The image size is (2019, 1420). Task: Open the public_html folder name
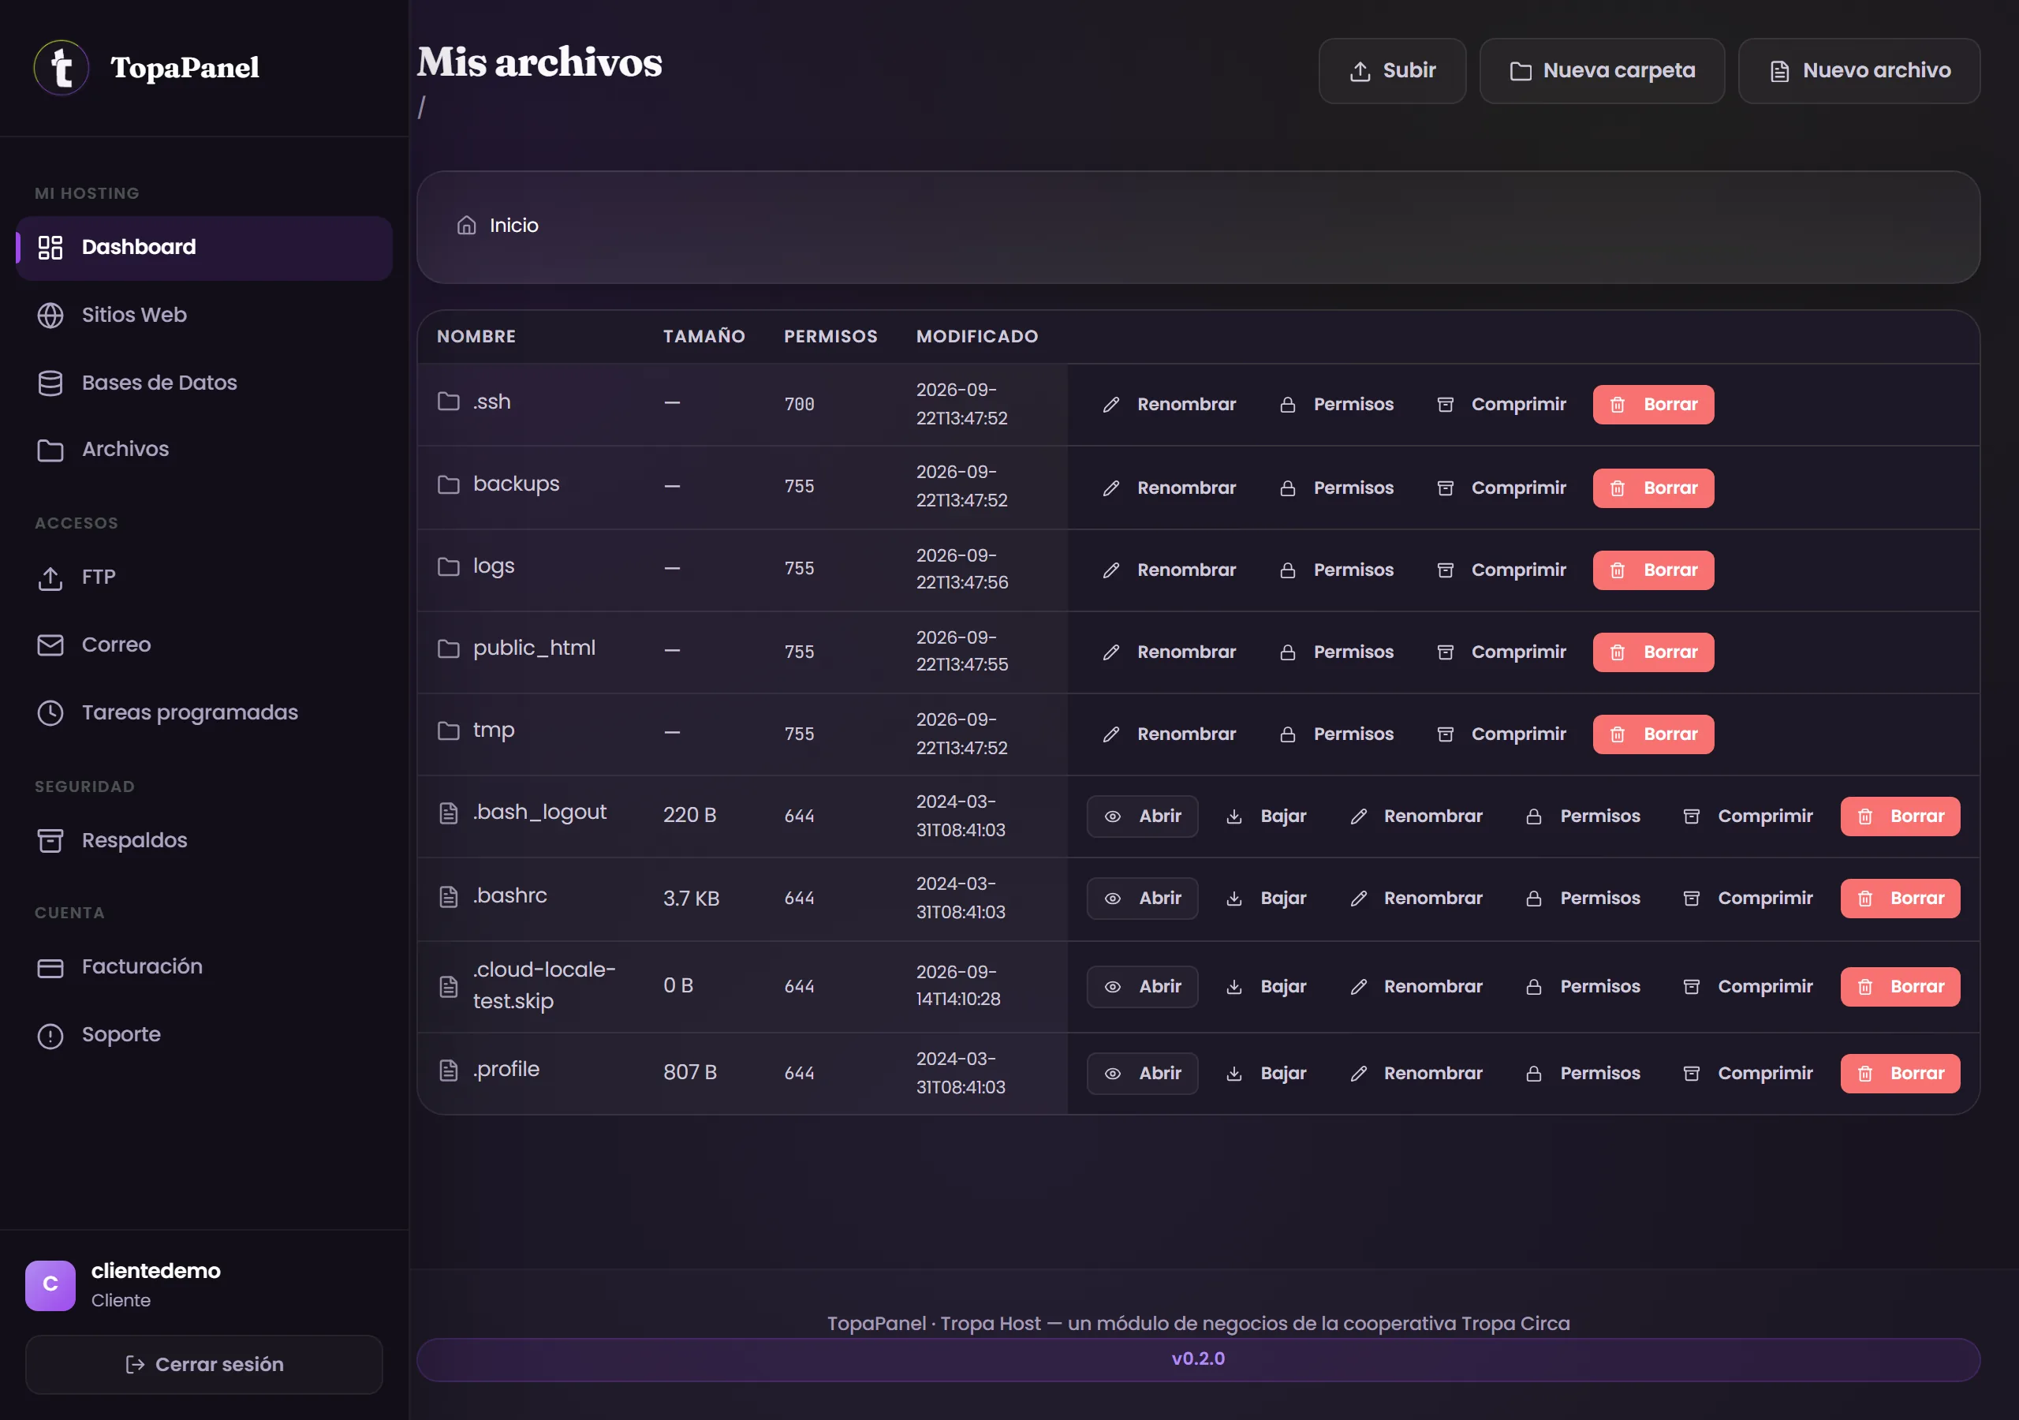point(534,648)
